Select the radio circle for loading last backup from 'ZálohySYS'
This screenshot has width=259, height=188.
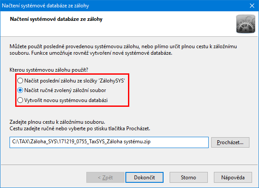point(20,81)
